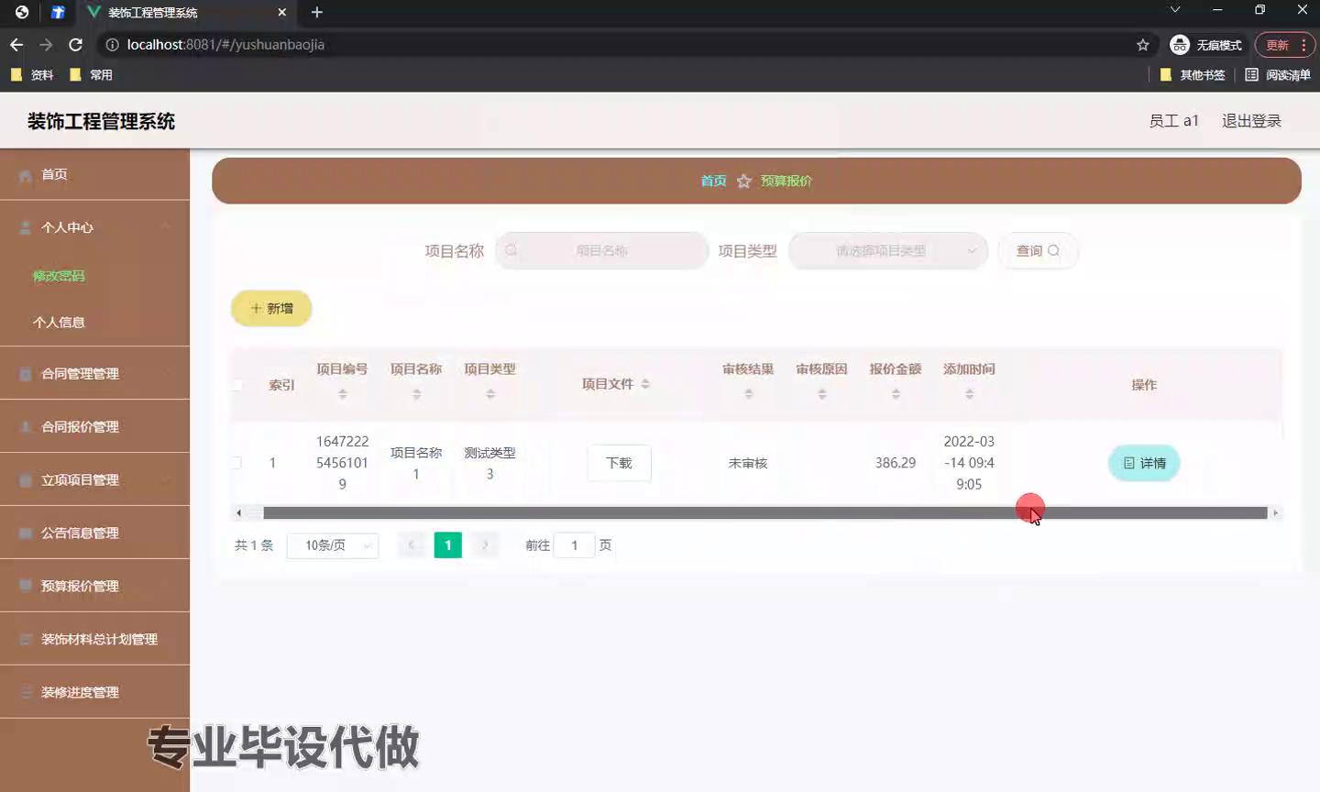The image size is (1320, 792).
Task: Check the checkbox for row 1
Action: click(x=237, y=463)
